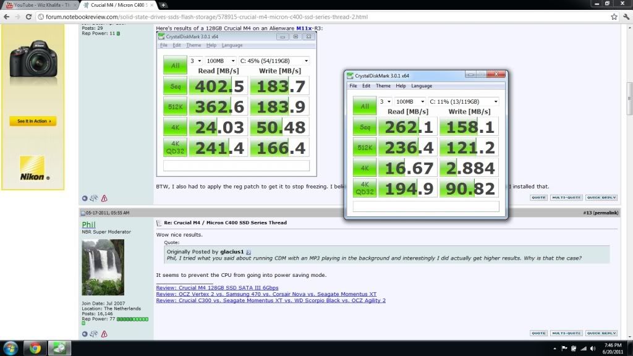
Task: Click Windows Start orb
Action: (11, 348)
